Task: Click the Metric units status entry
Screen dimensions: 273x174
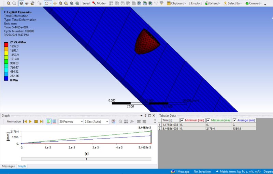Action: pyautogui.click(x=239, y=171)
